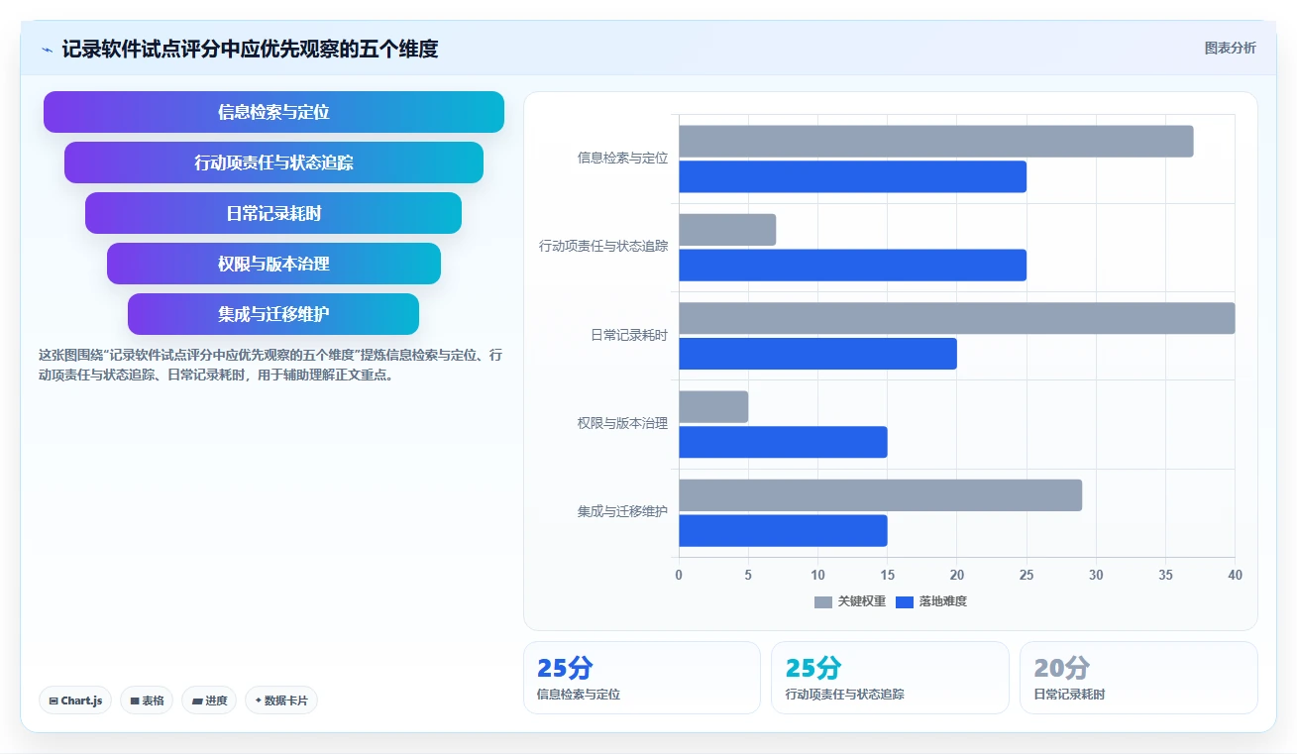Click the 信息检索与定位 y-axis label
This screenshot has height=754, width=1297.
tap(622, 158)
